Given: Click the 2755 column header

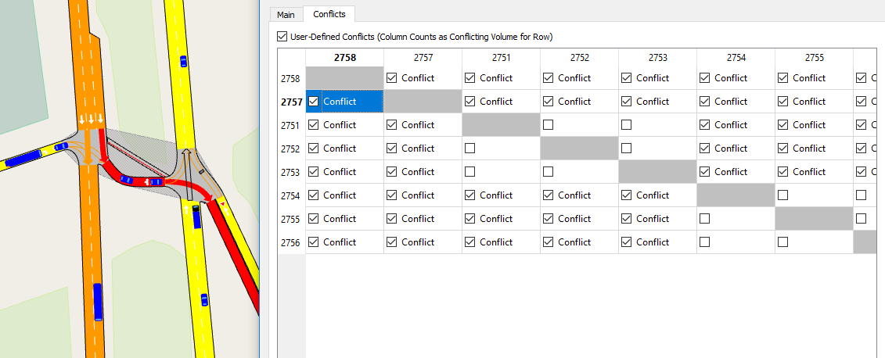Looking at the screenshot, I should pos(814,58).
